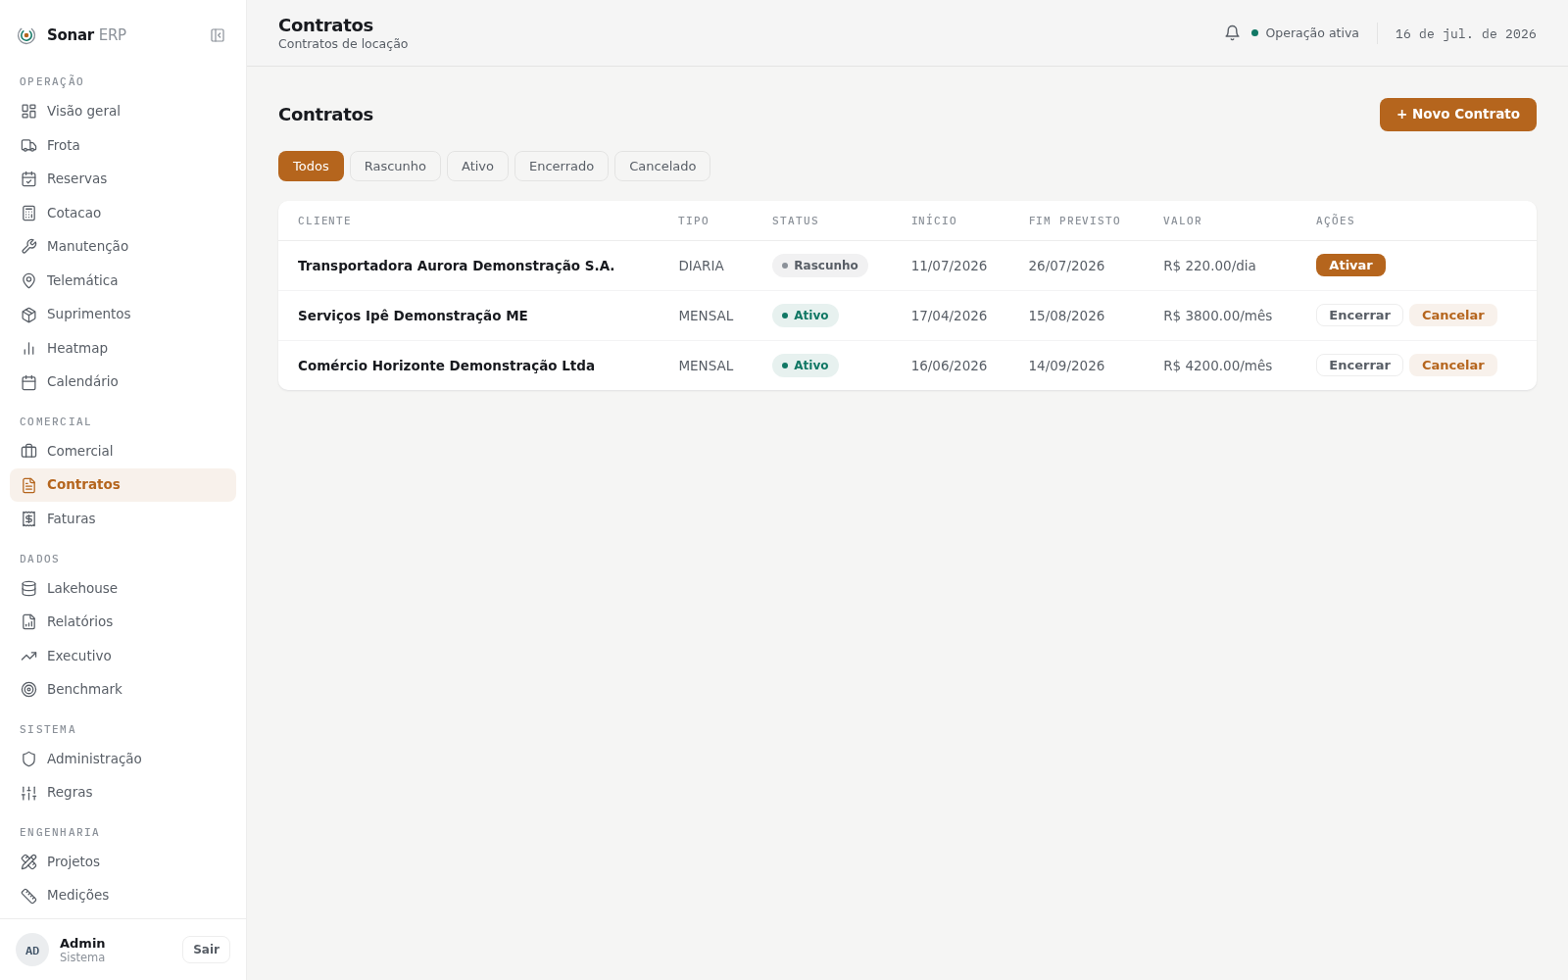Screen dimensions: 1568x980
Task: Go to the Frota page
Action: (x=122, y=145)
